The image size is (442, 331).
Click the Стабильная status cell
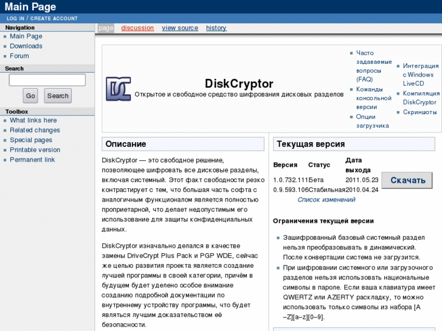click(326, 190)
